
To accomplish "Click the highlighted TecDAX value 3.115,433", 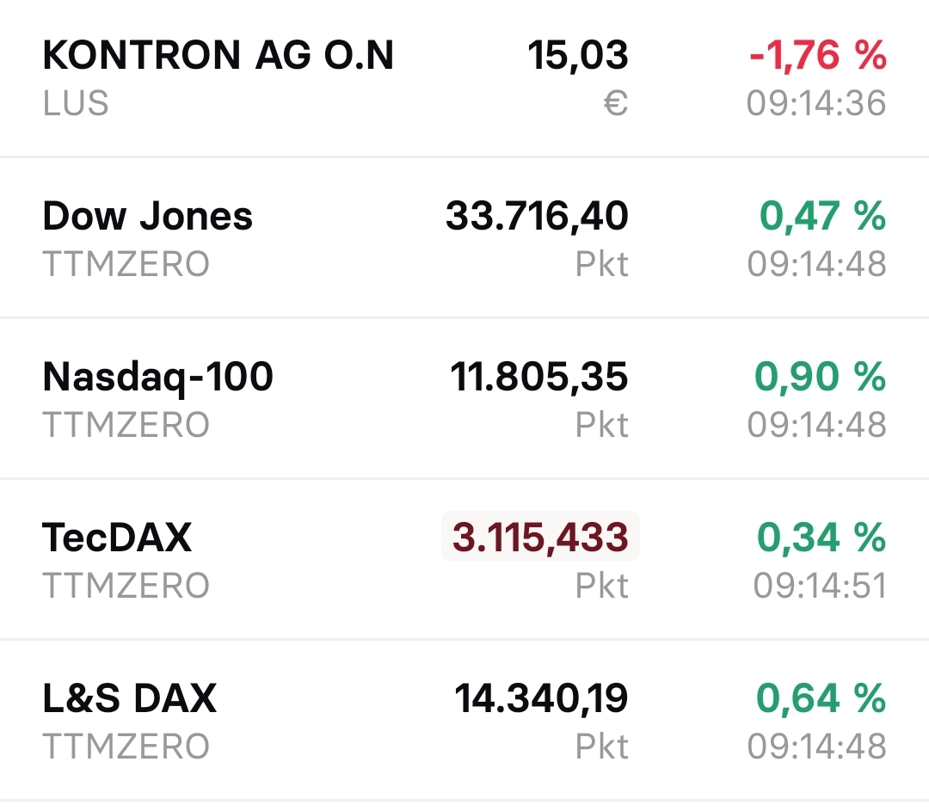I will click(540, 536).
